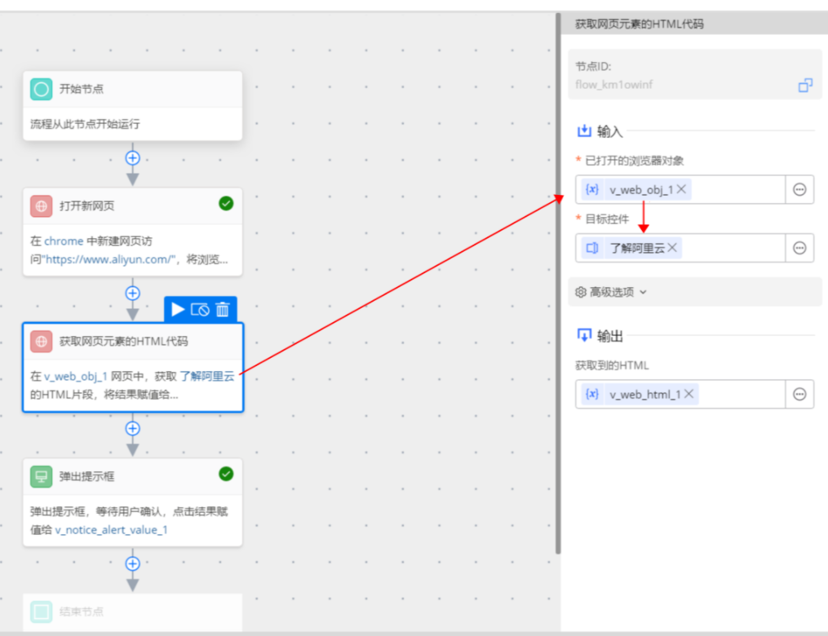This screenshot has height=636, width=828.
Task: Click the globe icon of HTML代码 node
Action: 41,342
